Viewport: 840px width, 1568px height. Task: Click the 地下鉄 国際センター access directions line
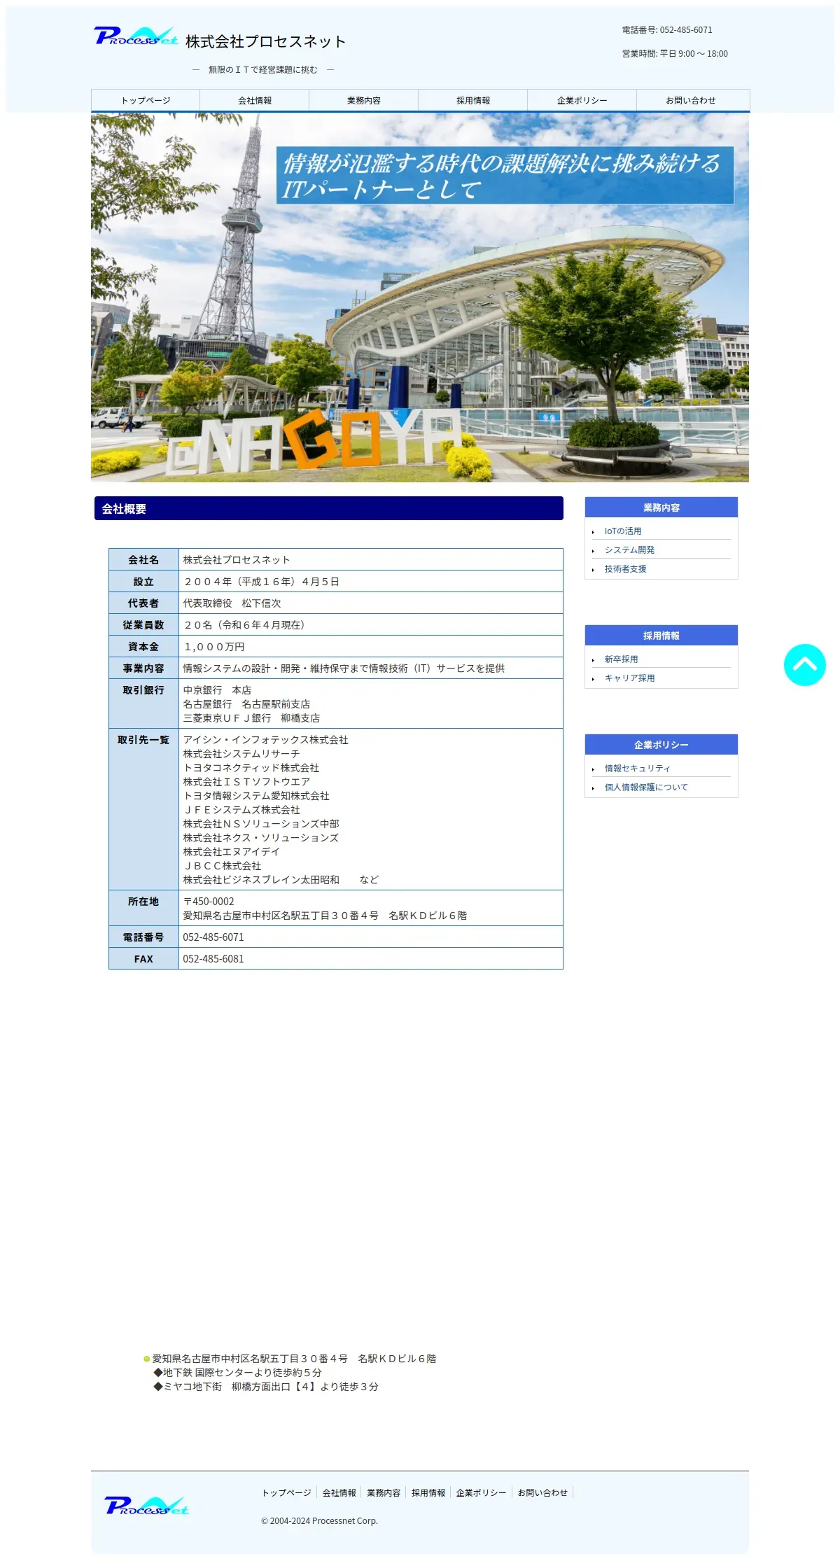pyautogui.click(x=238, y=1373)
